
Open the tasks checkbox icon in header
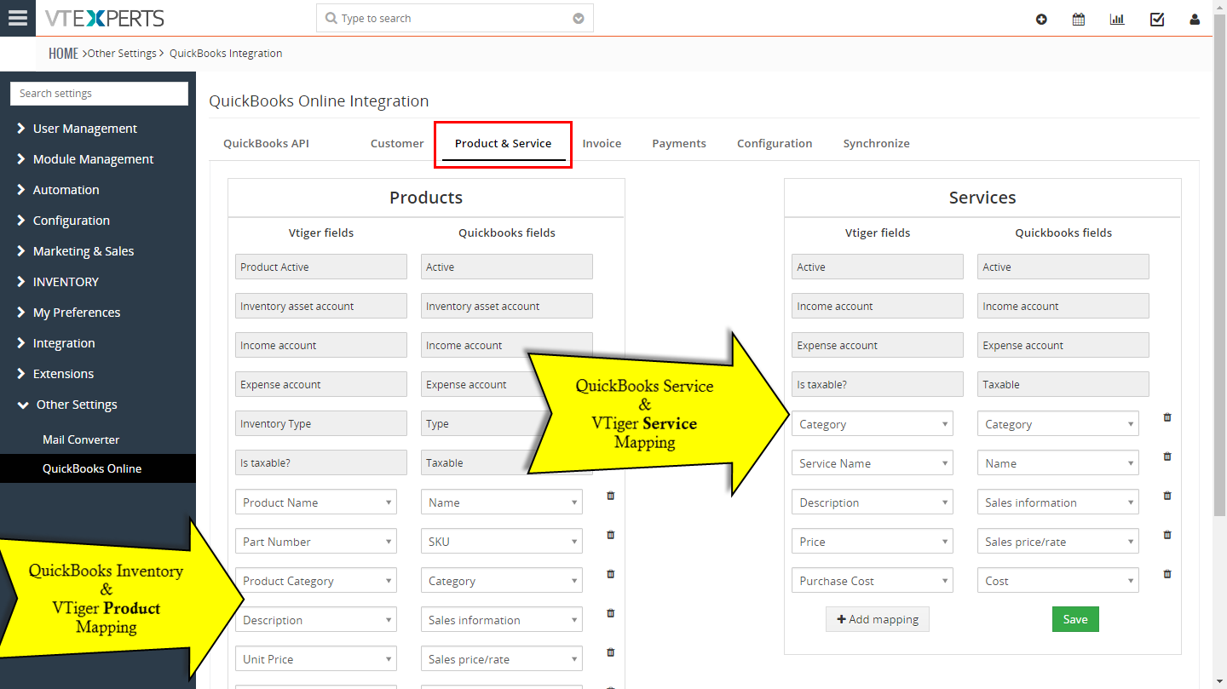(1157, 19)
